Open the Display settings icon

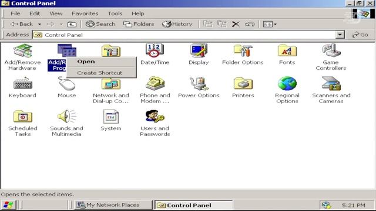tap(199, 50)
